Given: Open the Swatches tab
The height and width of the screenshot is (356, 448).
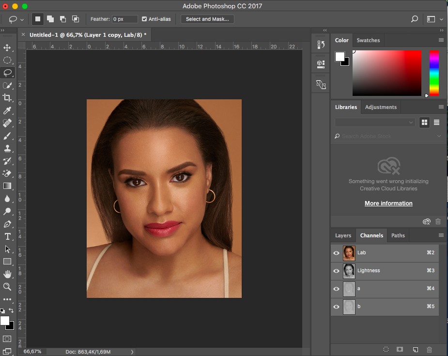Looking at the screenshot, I should tap(368, 40).
